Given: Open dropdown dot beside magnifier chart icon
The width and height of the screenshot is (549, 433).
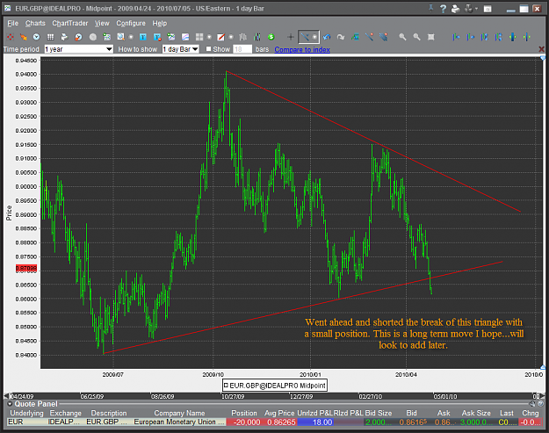Looking at the screenshot, I should pyautogui.click(x=131, y=37).
